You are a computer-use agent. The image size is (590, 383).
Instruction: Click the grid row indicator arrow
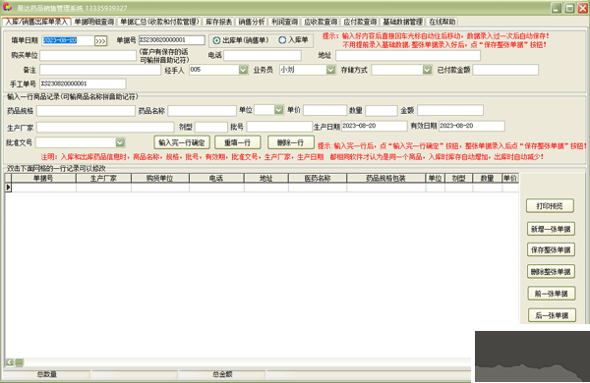point(8,187)
